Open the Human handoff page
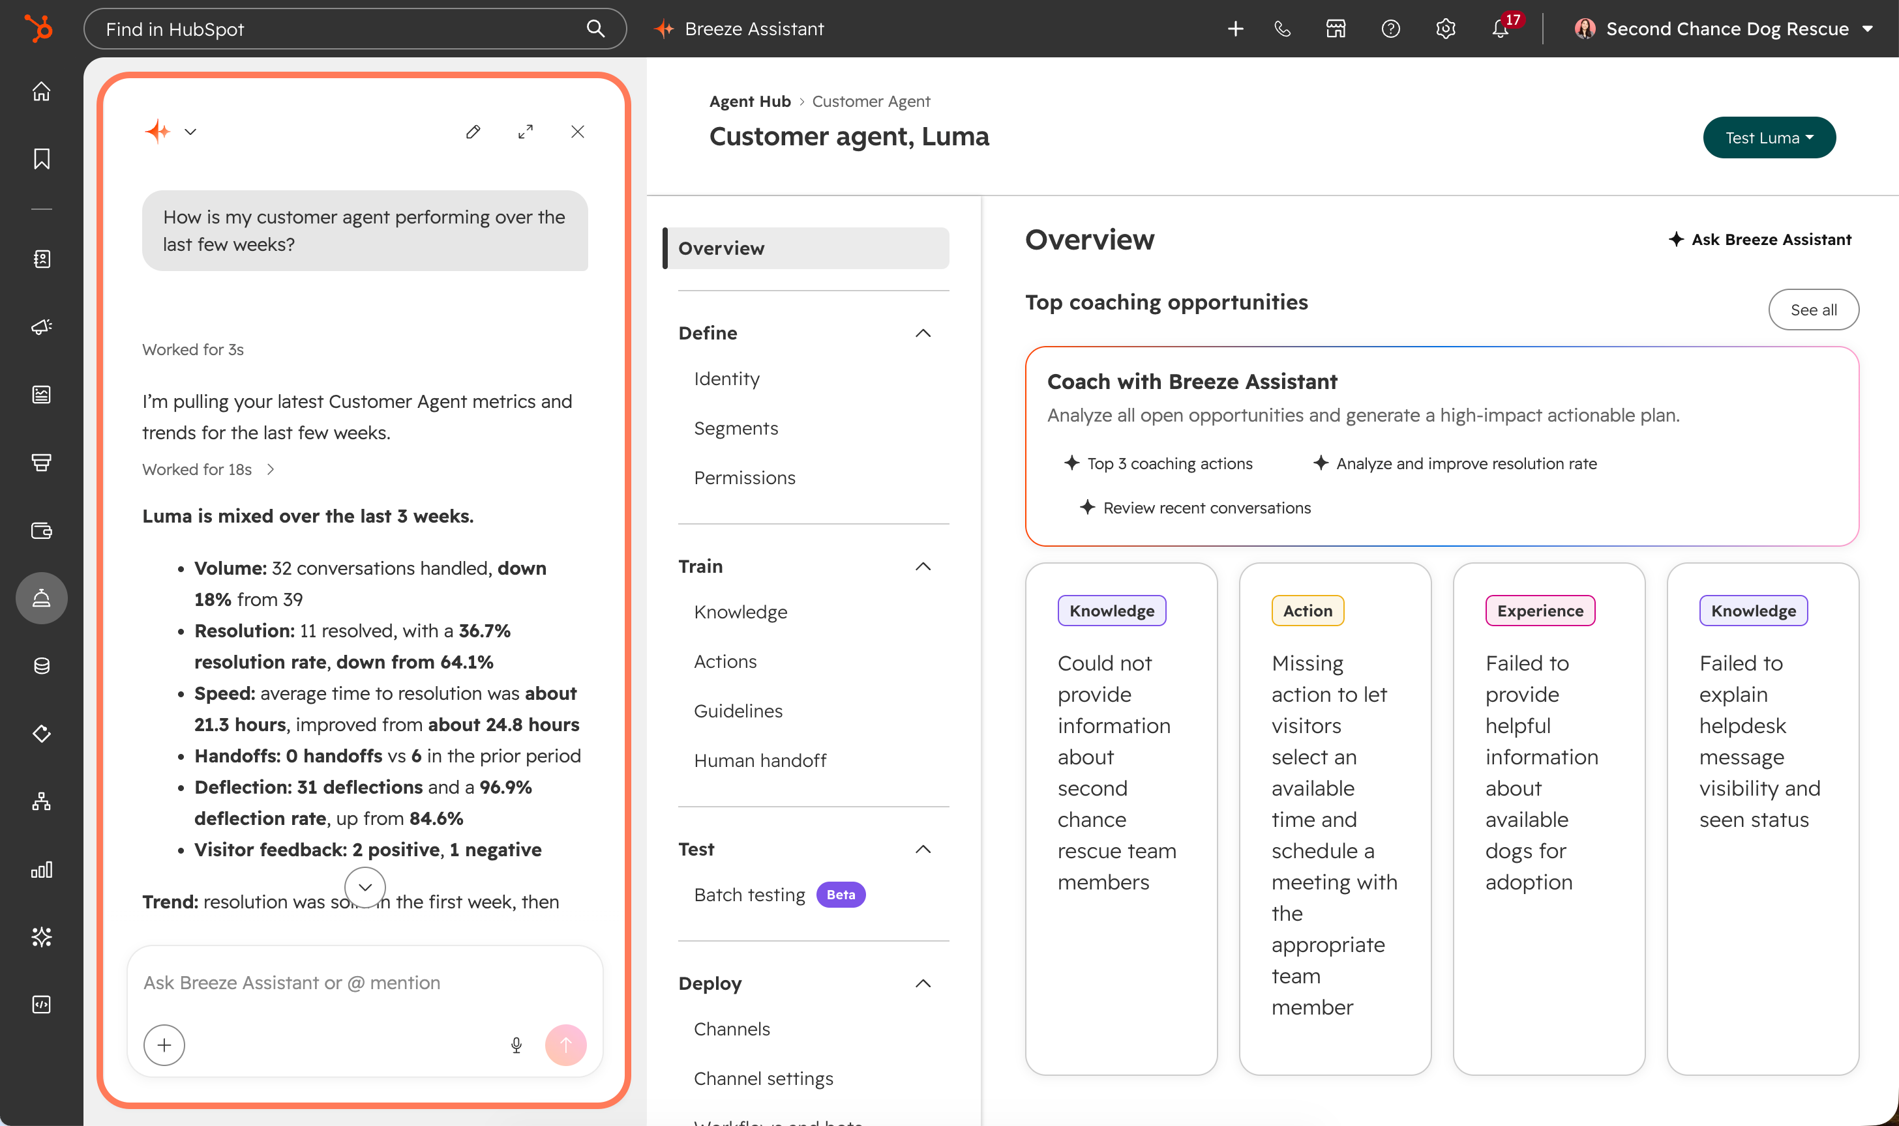Screen dimensions: 1899x1126 tap(760, 760)
